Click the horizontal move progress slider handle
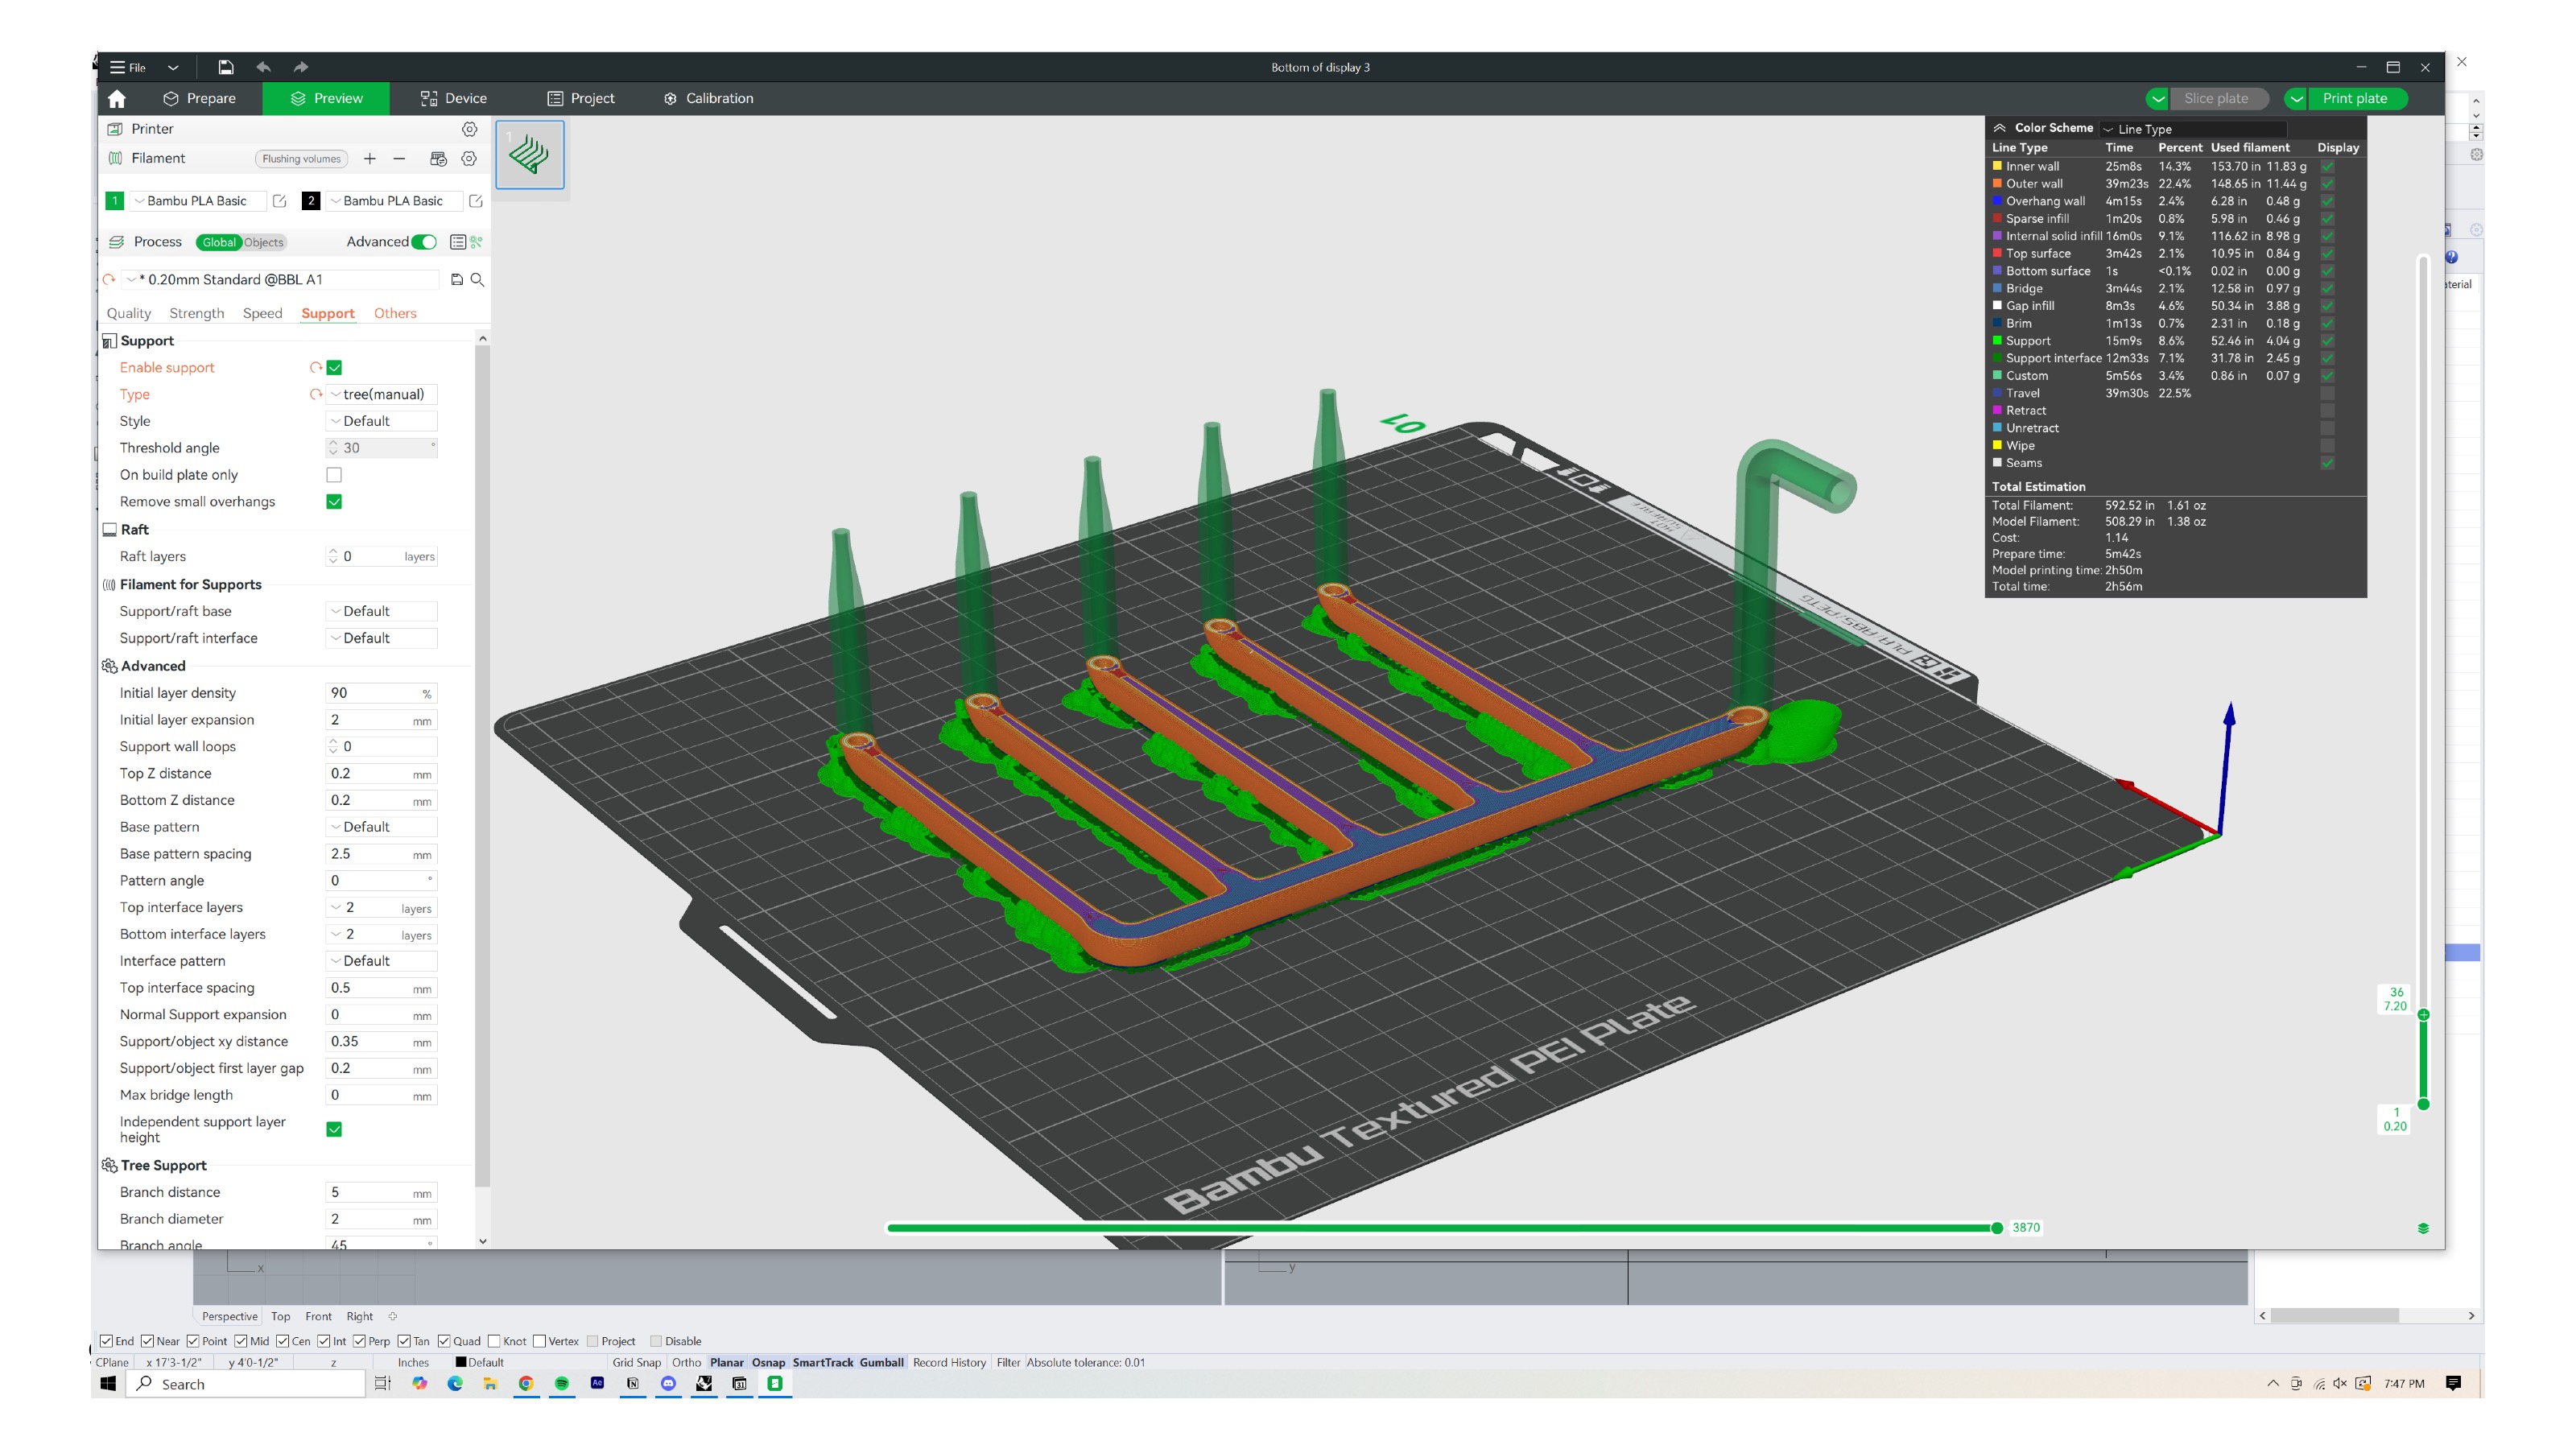Image resolution: width=2576 pixels, height=1449 pixels. coord(1996,1228)
